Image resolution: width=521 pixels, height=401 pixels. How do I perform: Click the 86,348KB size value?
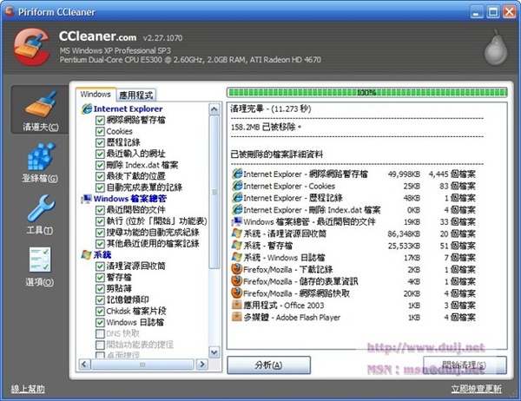tap(404, 233)
